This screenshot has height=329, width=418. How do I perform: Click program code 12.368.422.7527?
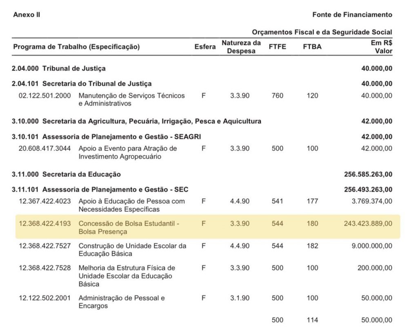(x=45, y=246)
